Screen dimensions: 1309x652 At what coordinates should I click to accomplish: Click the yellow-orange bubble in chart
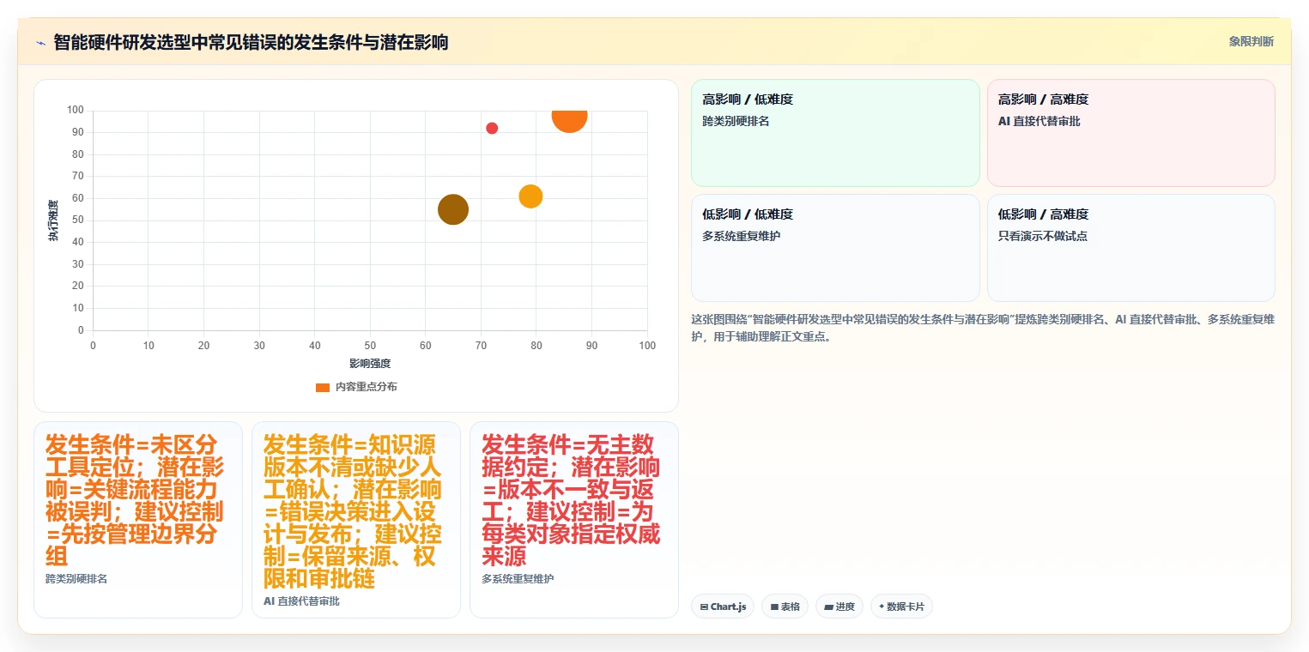tap(531, 196)
